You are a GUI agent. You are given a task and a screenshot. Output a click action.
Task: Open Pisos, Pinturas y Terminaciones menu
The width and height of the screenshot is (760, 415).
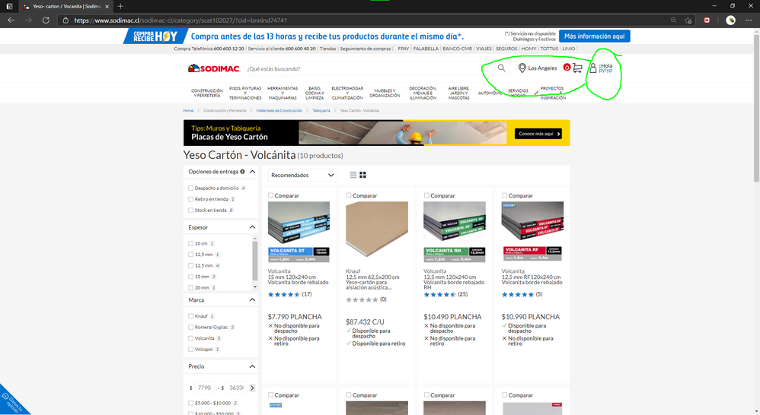pyautogui.click(x=244, y=93)
